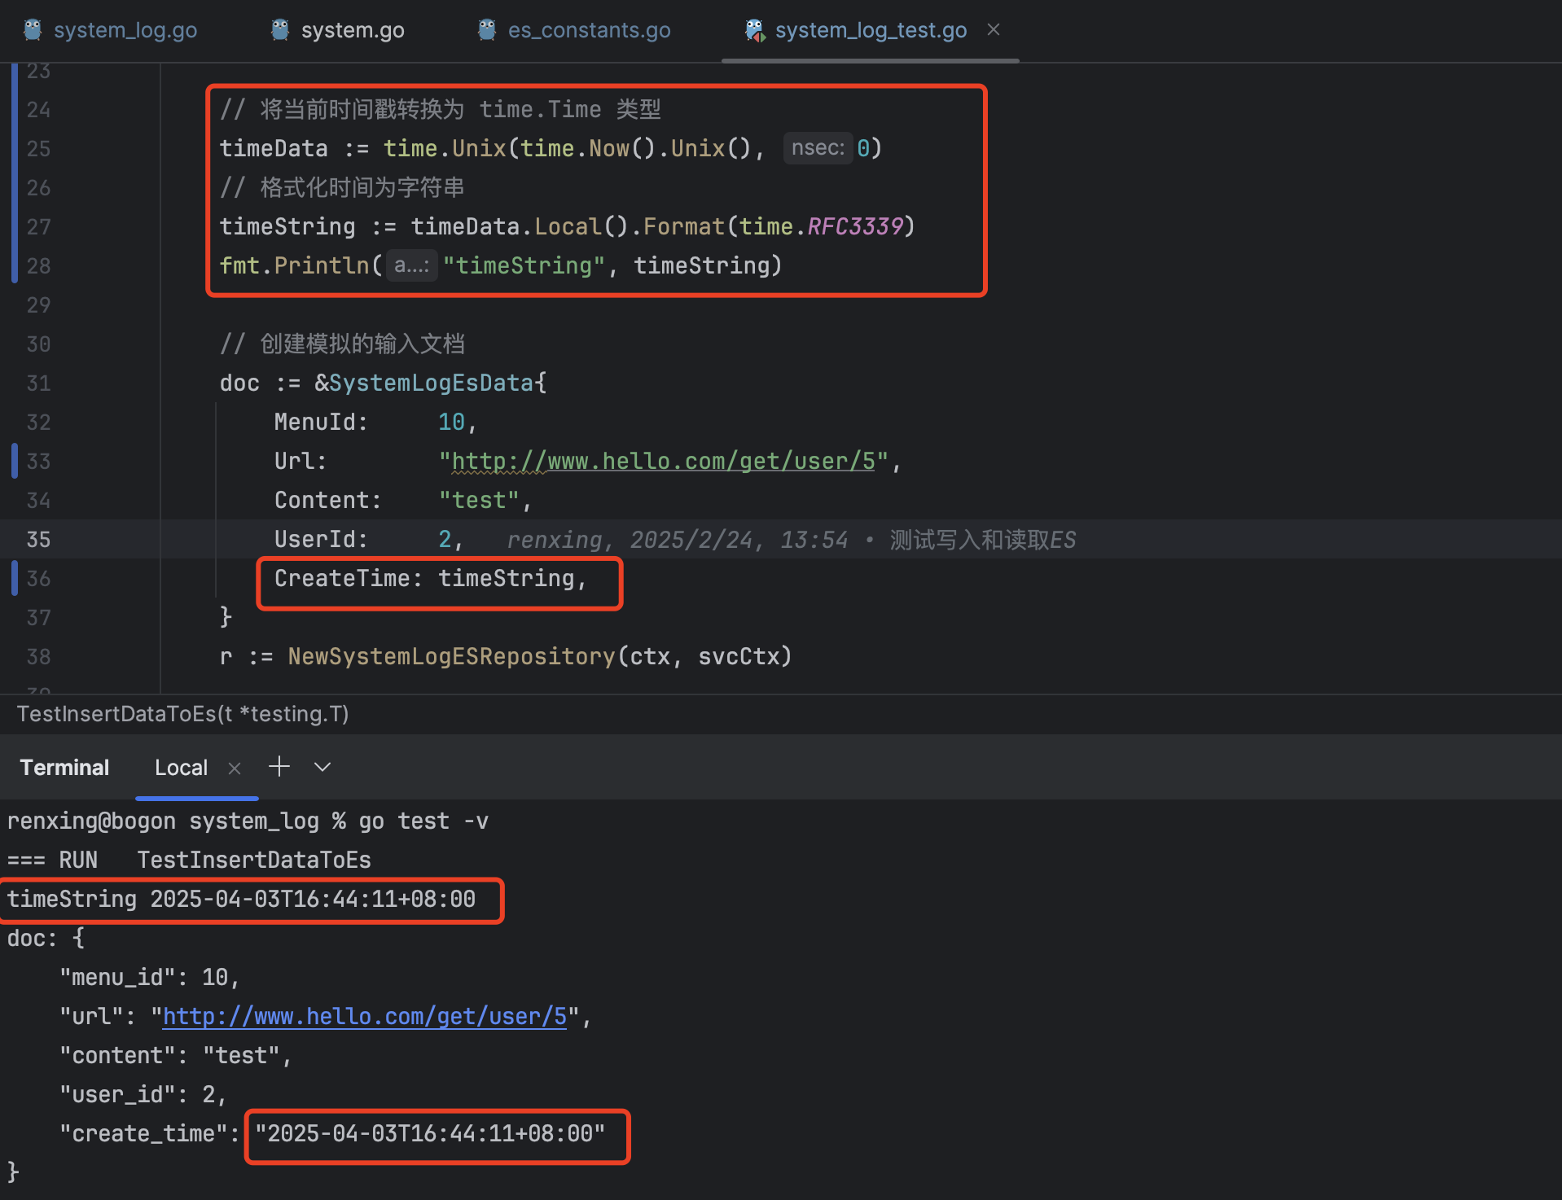This screenshot has height=1200, width=1562.
Task: Open the hello.com URL link in terminal output
Action: click(365, 1017)
